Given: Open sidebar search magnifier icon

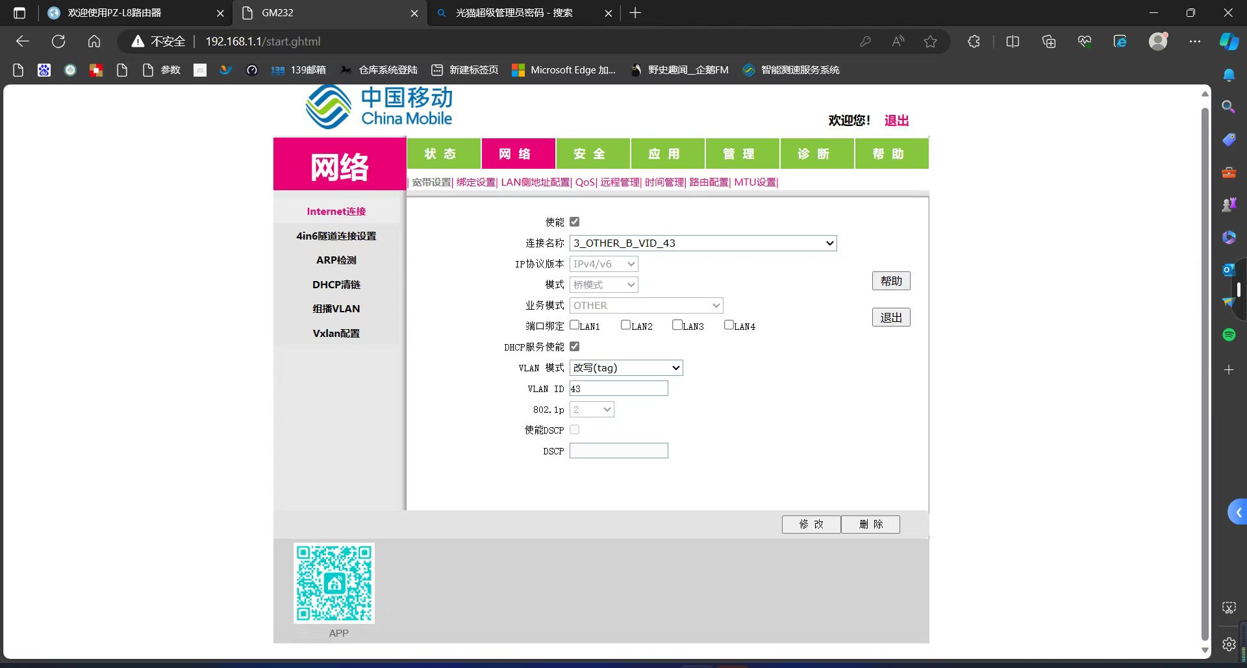Looking at the screenshot, I should pos(1229,106).
